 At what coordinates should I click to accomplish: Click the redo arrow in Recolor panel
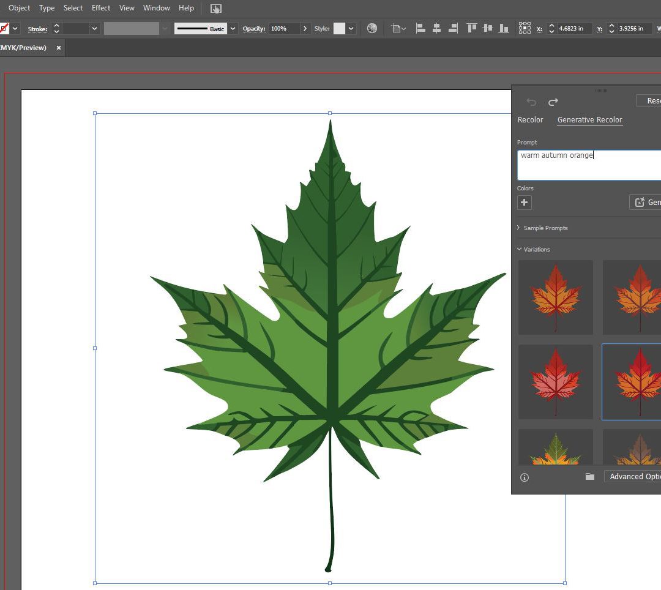pos(553,102)
